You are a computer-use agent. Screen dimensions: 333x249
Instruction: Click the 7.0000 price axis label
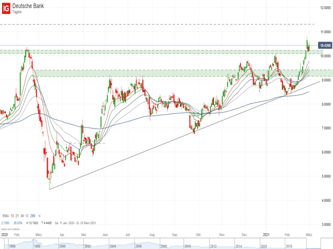click(x=326, y=128)
